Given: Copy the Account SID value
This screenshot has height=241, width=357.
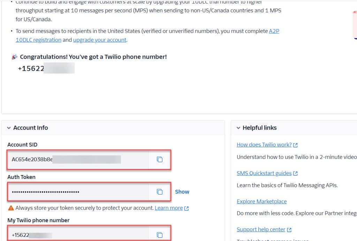Looking at the screenshot, I should click(160, 159).
